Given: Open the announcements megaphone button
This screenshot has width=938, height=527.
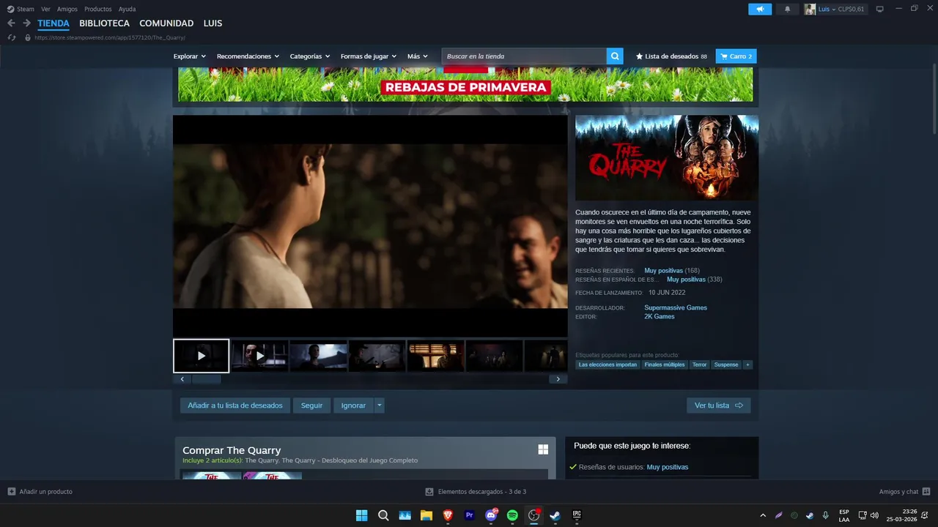Looking at the screenshot, I should click(760, 9).
